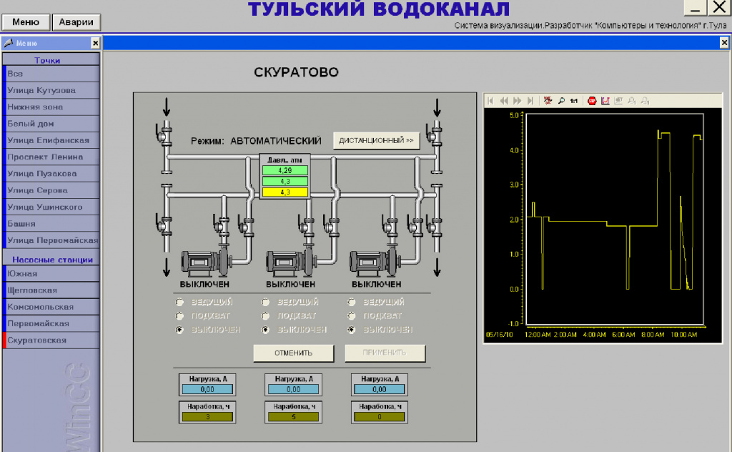The height and width of the screenshot is (452, 732).
Task: Open Комсомольская pumping station
Action: pyautogui.click(x=51, y=308)
